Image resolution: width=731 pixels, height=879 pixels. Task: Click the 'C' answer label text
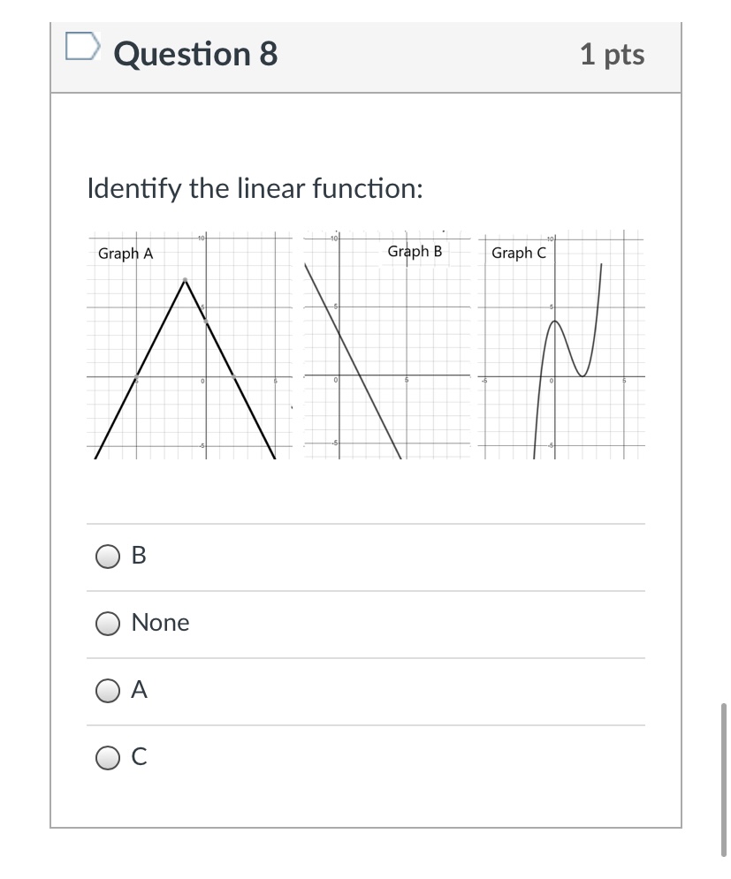coord(139,757)
